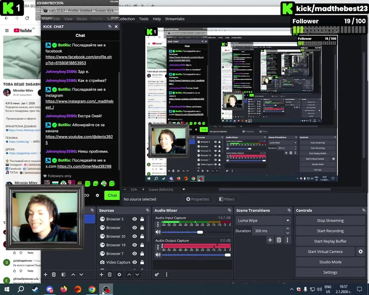Remove scene transition with trash icon
The height and width of the screenshot is (295, 369).
[279, 240]
